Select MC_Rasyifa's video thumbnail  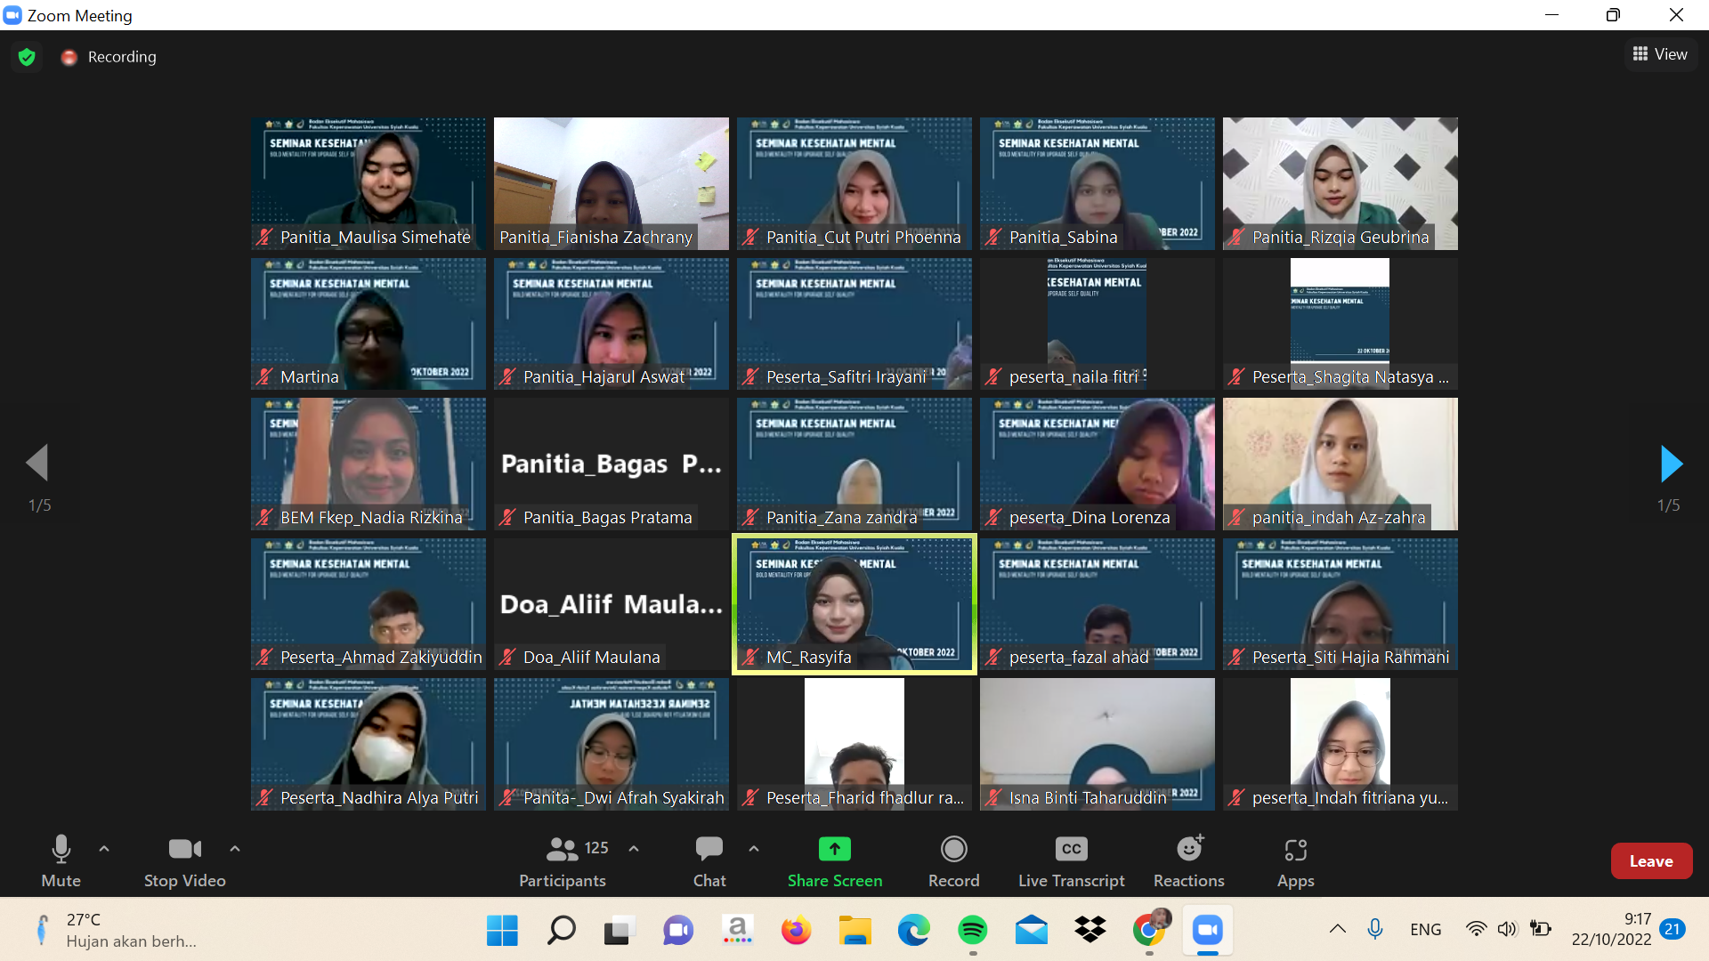[x=854, y=604]
